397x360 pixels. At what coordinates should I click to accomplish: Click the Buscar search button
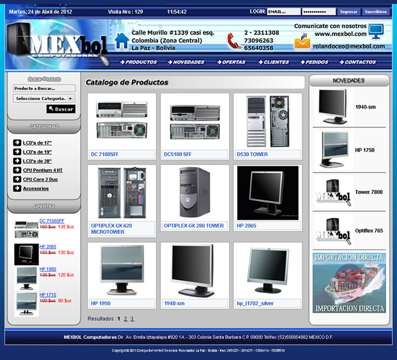(61, 109)
